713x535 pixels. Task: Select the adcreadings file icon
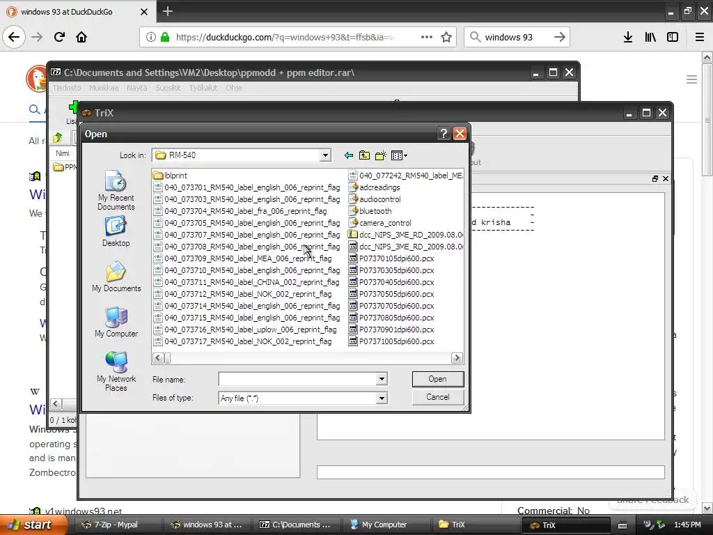tap(353, 187)
